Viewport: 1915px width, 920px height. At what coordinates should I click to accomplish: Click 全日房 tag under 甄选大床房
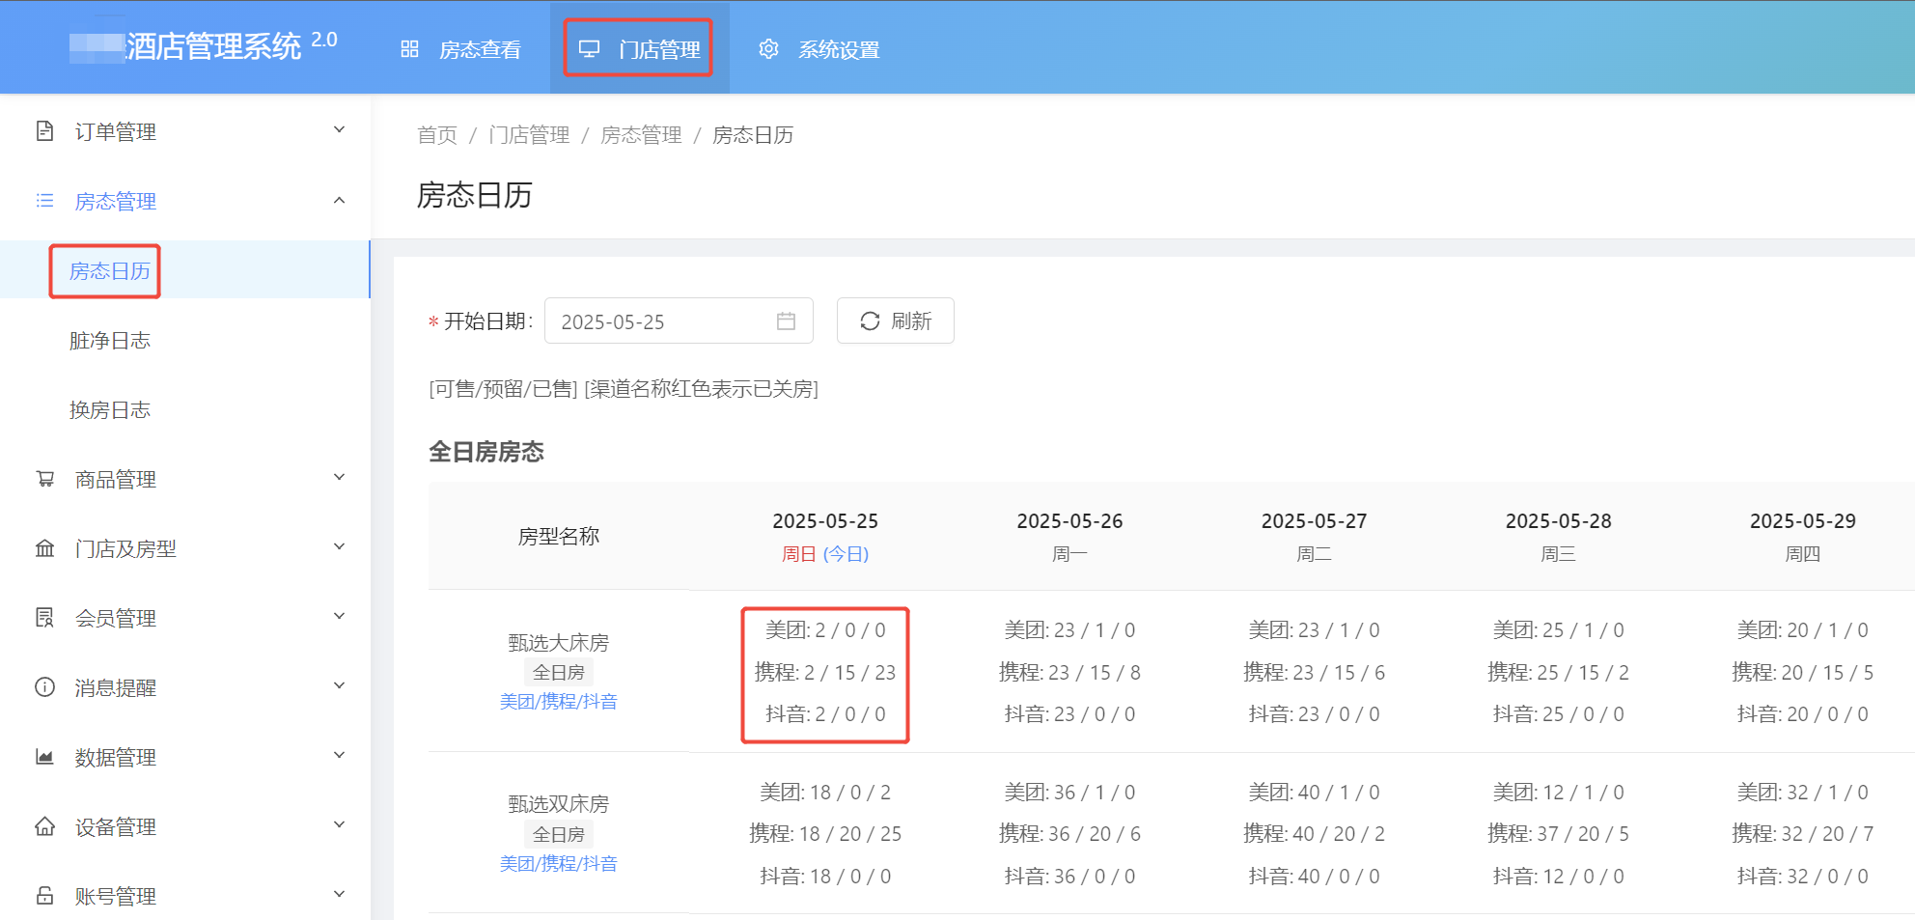tap(558, 673)
